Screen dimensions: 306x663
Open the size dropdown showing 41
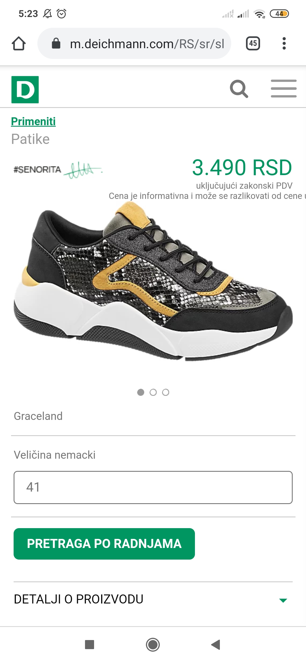pos(153,487)
